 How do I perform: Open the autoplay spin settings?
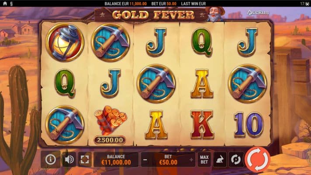pos(236,160)
